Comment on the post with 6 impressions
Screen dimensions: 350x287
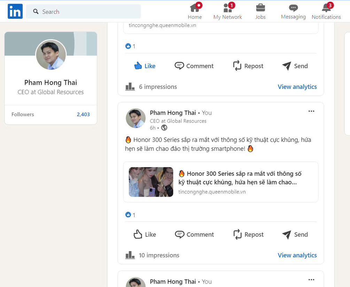(x=194, y=66)
